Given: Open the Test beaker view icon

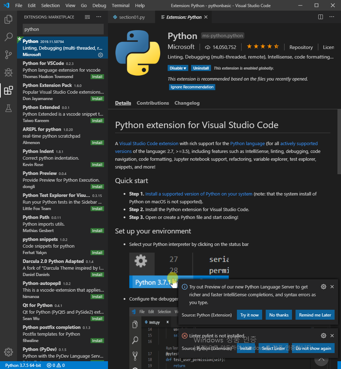Looking at the screenshot, I should [9, 108].
